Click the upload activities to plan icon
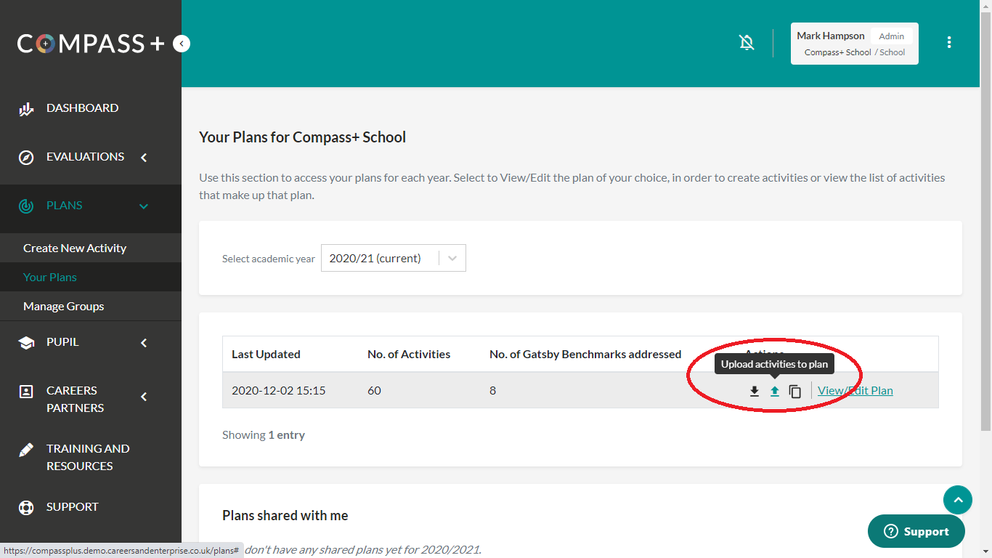The height and width of the screenshot is (558, 992). pyautogui.click(x=774, y=391)
